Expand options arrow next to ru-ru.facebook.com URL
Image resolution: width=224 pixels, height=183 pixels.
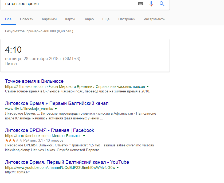point(84,136)
